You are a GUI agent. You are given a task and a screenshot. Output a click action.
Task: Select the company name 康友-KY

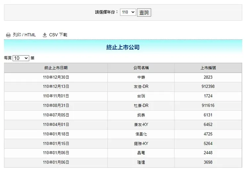[141, 124]
